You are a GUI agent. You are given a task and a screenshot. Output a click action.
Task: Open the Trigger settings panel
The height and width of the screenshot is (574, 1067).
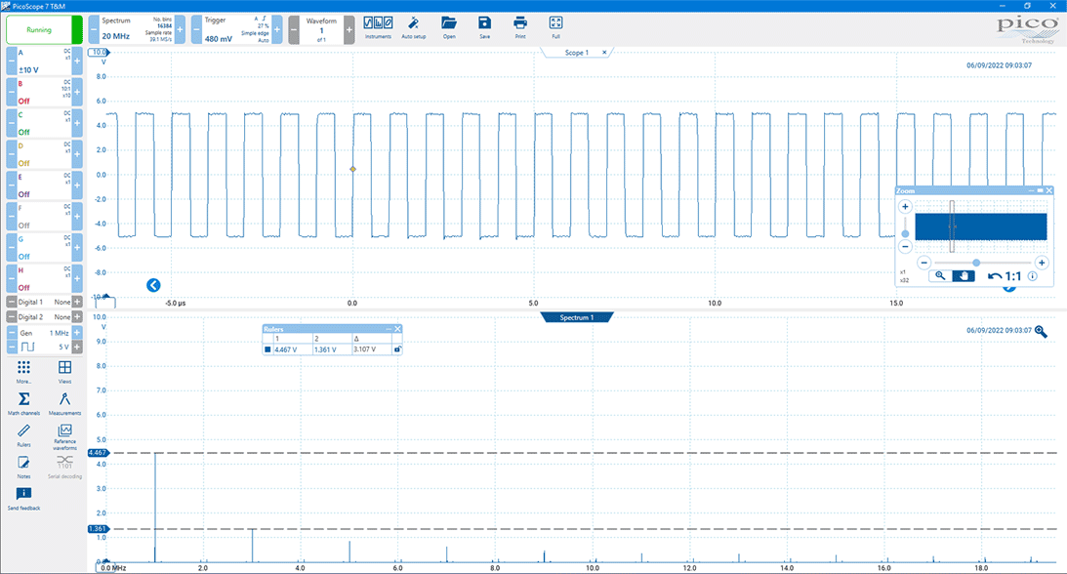(234, 29)
